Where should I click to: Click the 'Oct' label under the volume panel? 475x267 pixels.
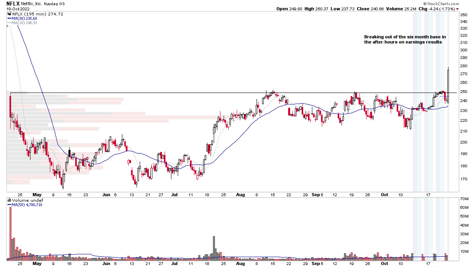click(384, 263)
